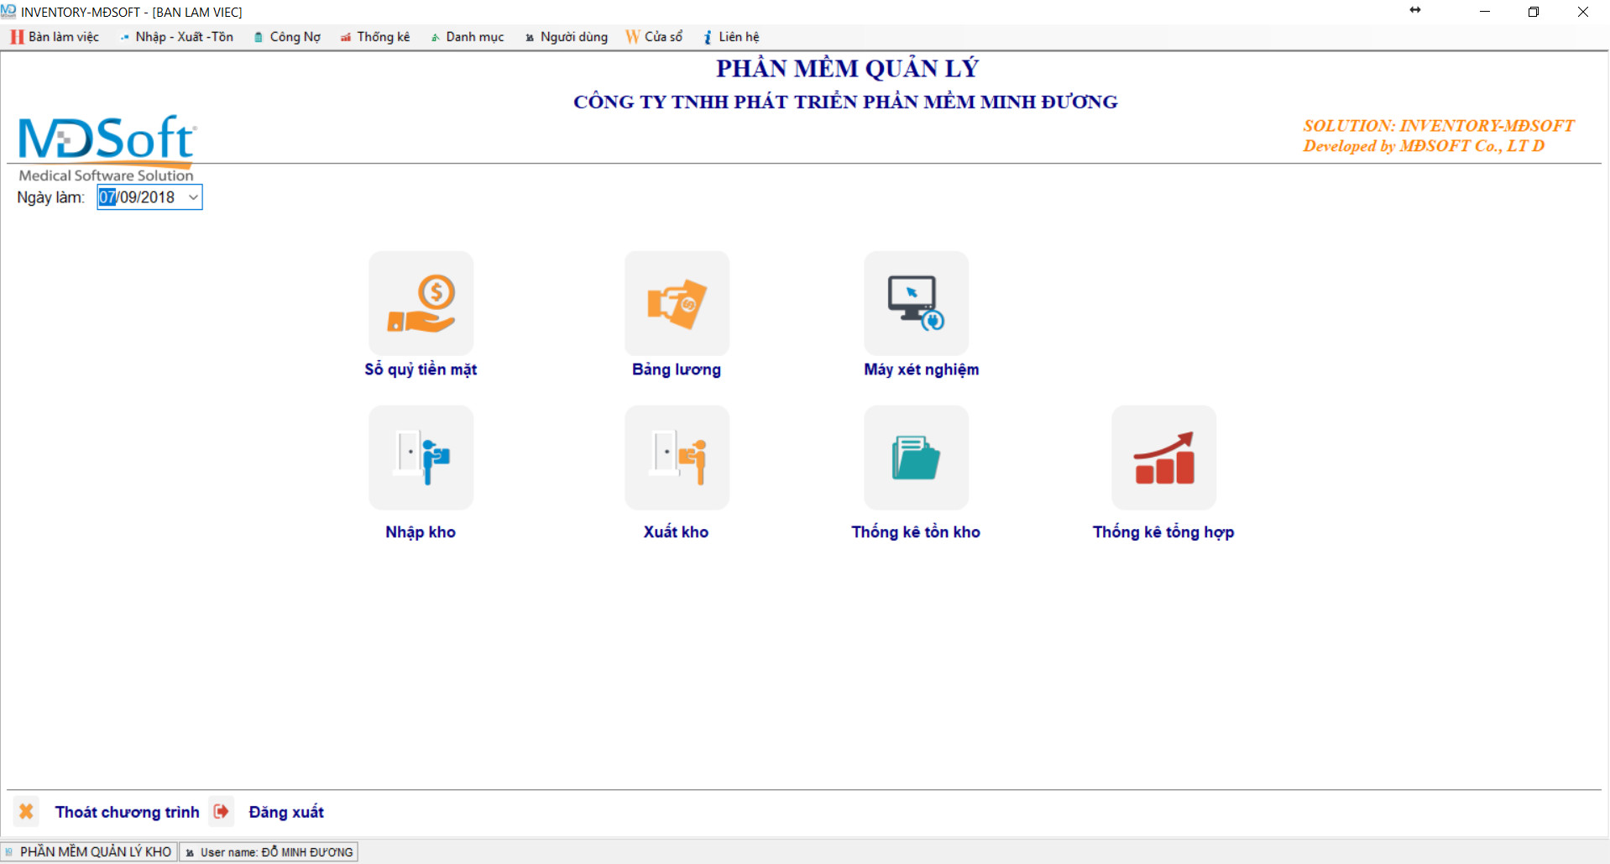
Task: Open the Bảng lương payroll icon
Action: coord(677,303)
